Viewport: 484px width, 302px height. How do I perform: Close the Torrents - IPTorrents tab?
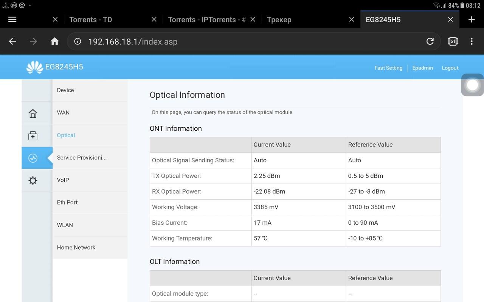point(253,20)
